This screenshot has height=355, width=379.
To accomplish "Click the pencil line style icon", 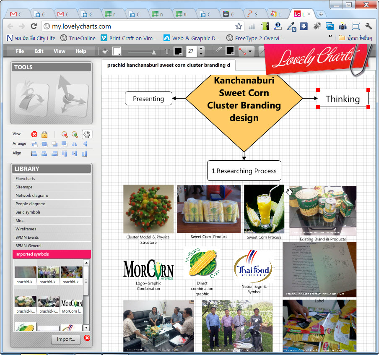I will click(x=218, y=50).
